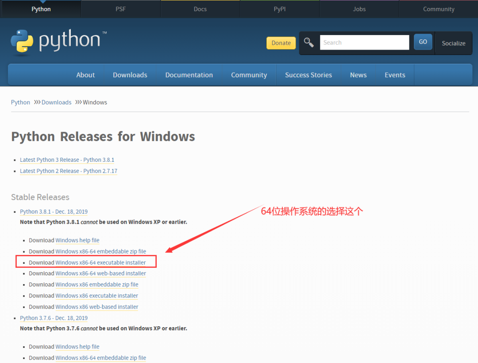Open the Socialize dropdown

coord(453,43)
